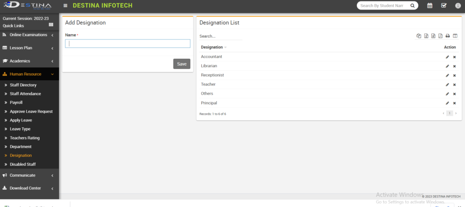Image resolution: width=465 pixels, height=207 pixels.
Task: Expand the Academics sidebar section
Action: click(29, 61)
